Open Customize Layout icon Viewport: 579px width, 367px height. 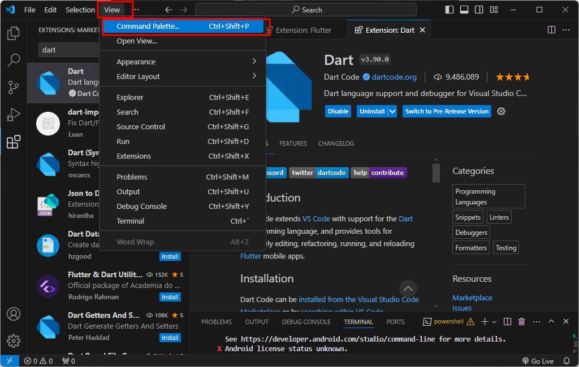point(494,10)
